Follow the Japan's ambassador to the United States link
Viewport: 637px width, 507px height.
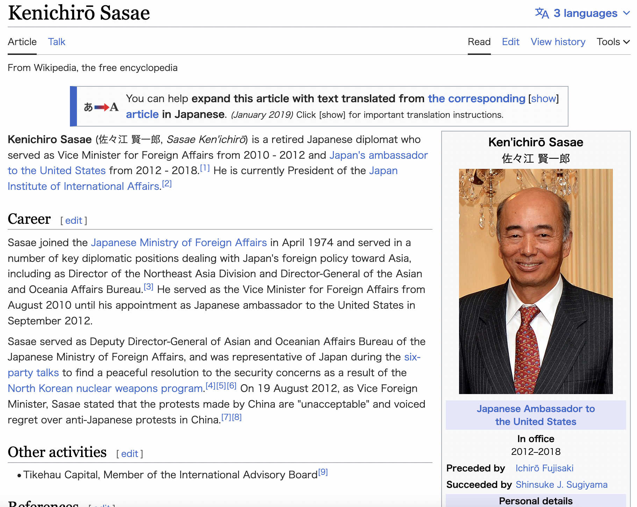(379, 155)
